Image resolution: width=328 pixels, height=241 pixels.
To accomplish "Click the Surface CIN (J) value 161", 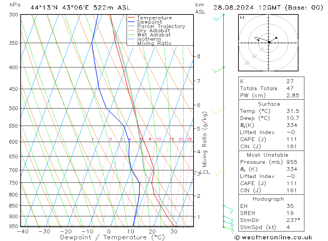I will coord(292,146).
